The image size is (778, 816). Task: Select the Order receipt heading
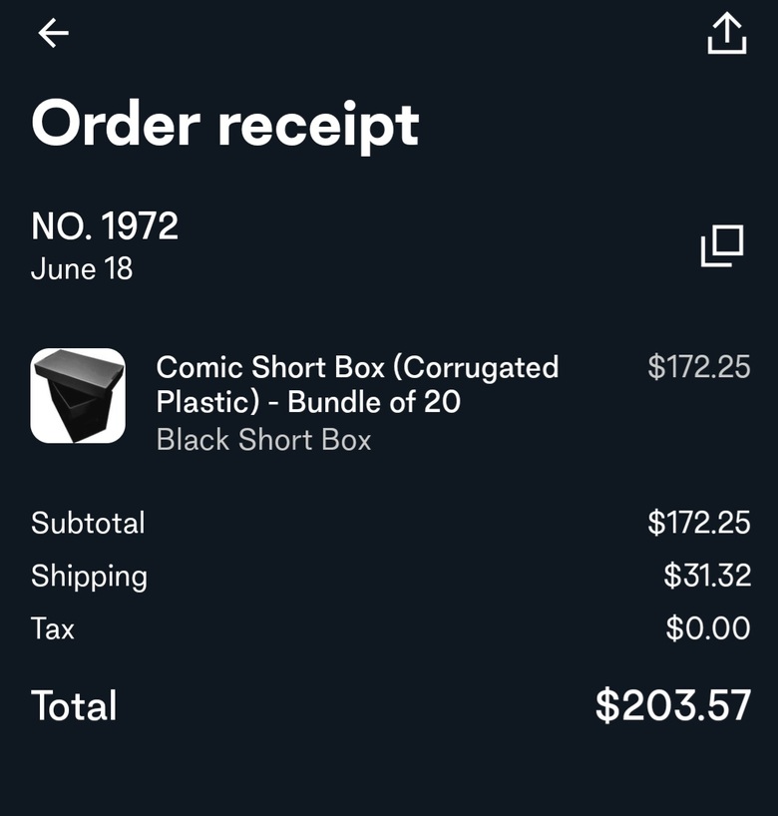[x=224, y=125]
